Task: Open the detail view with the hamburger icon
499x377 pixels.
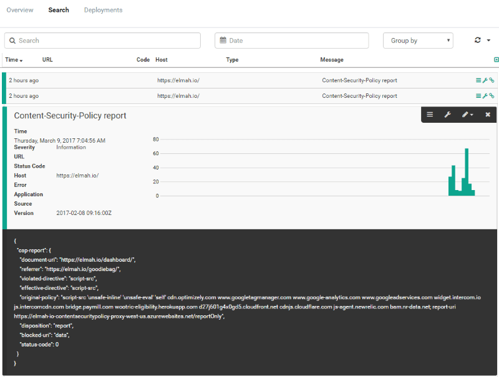Action: 430,115
